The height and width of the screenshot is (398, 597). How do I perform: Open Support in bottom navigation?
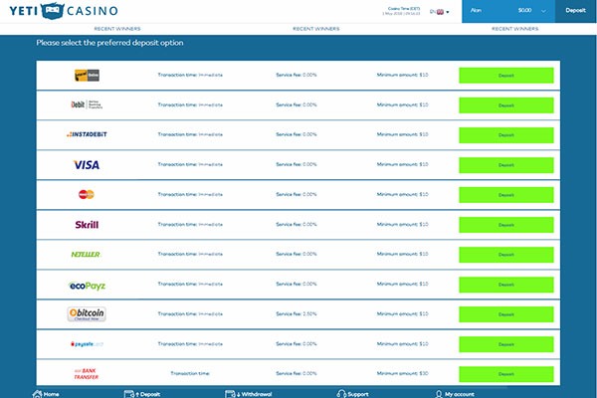pyautogui.click(x=352, y=394)
